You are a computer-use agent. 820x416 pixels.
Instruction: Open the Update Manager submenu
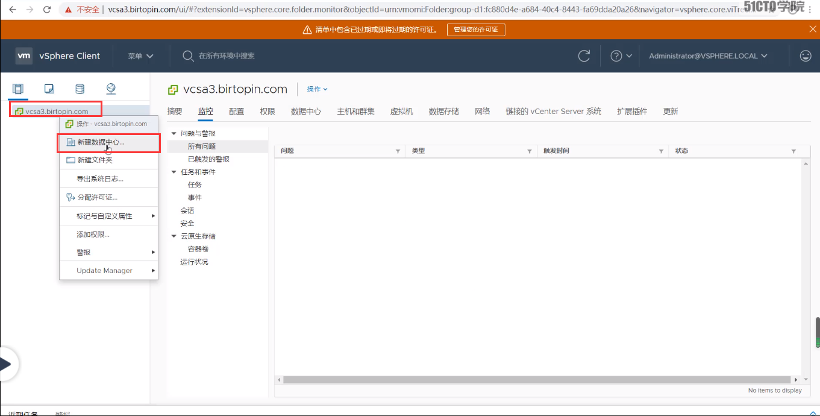tap(108, 271)
